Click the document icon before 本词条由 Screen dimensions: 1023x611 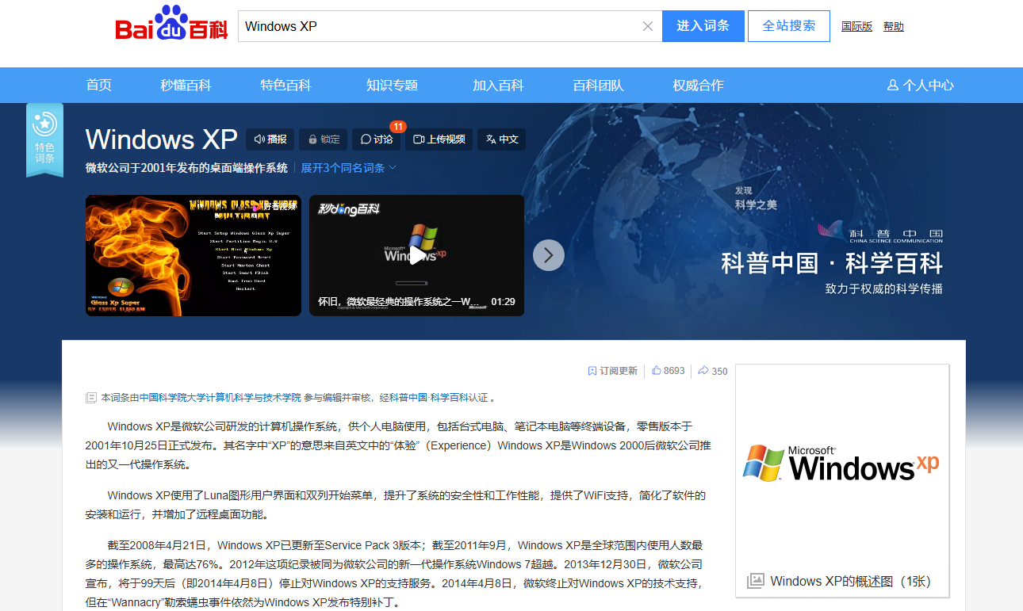coord(91,398)
